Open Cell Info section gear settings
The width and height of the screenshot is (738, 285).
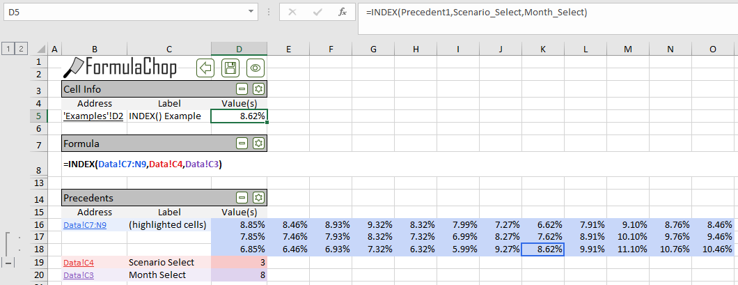pos(258,88)
